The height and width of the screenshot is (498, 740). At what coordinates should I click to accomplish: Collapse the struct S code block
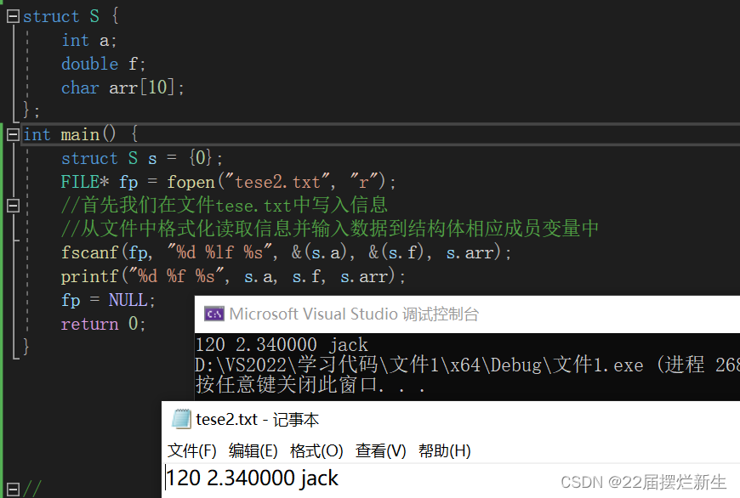click(x=13, y=16)
